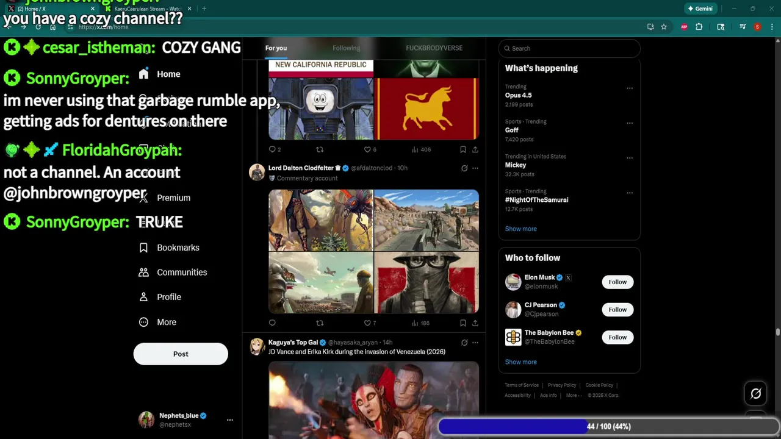Show more under Who to follow
This screenshot has height=439, width=781.
(520, 362)
